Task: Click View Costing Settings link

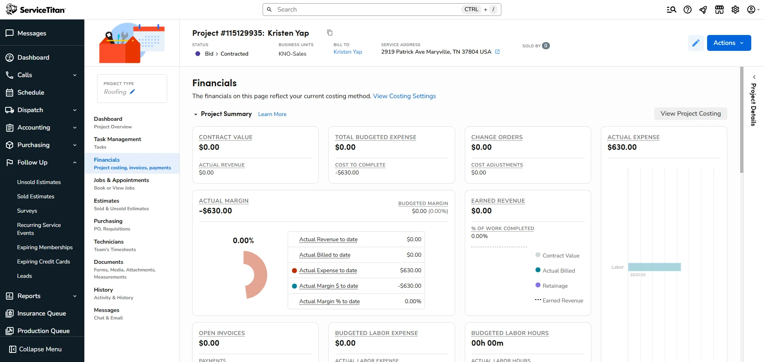Action: [404, 96]
